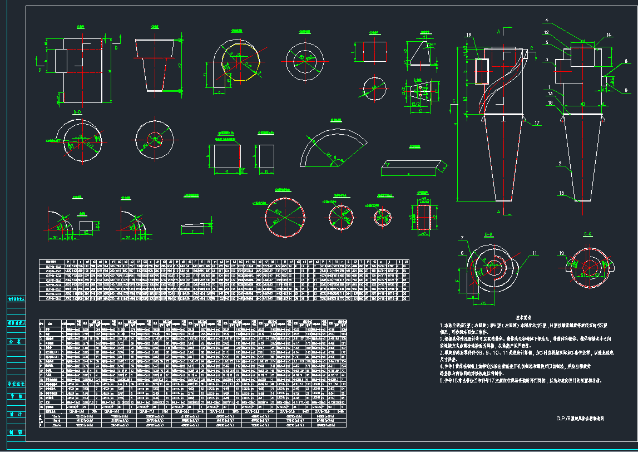The height and width of the screenshot is (452, 638).
Task: Click part callout number 12
Action: (x=547, y=32)
